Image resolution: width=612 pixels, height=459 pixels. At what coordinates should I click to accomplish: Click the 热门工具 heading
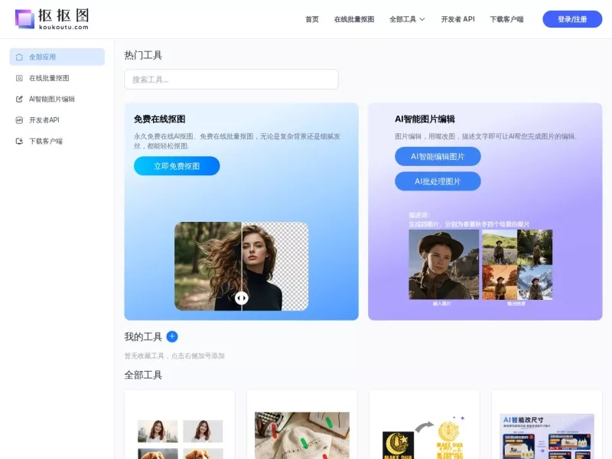[x=143, y=55]
